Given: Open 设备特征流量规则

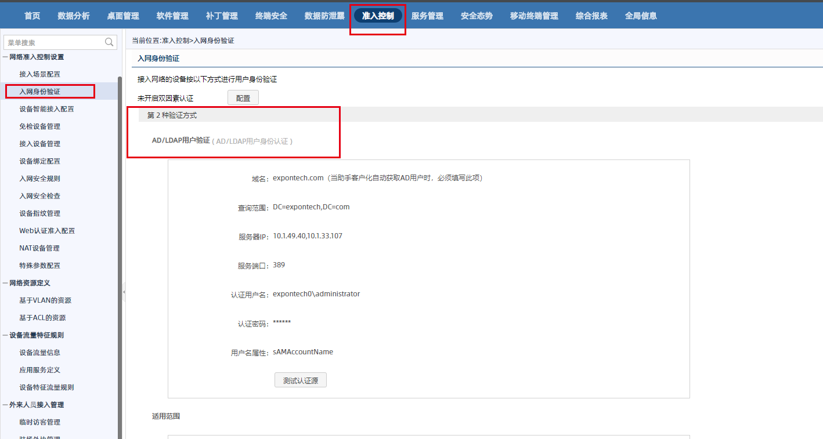Looking at the screenshot, I should coord(46,387).
